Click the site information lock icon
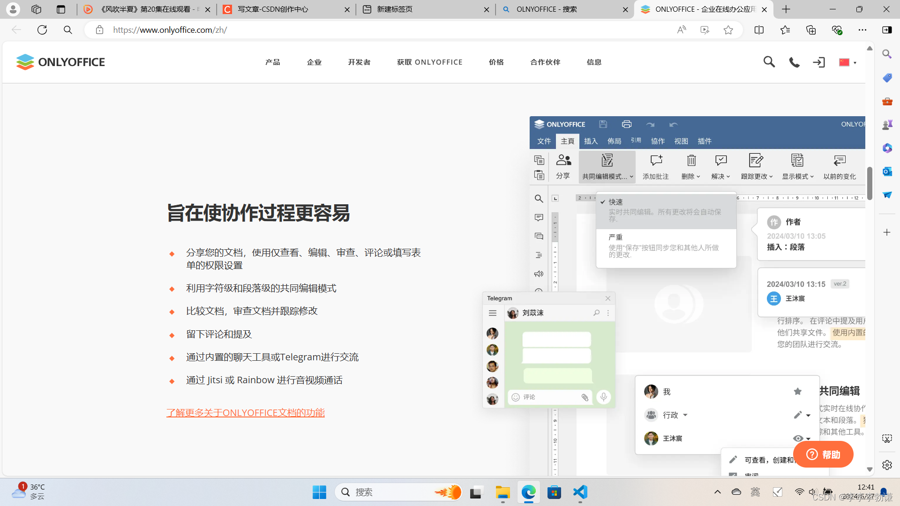 [99, 30]
